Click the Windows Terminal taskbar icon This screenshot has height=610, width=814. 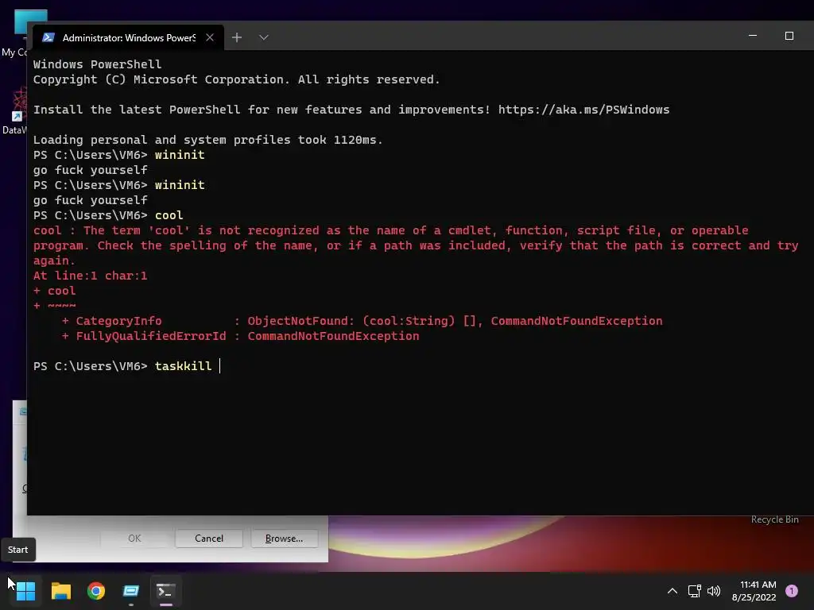(166, 591)
